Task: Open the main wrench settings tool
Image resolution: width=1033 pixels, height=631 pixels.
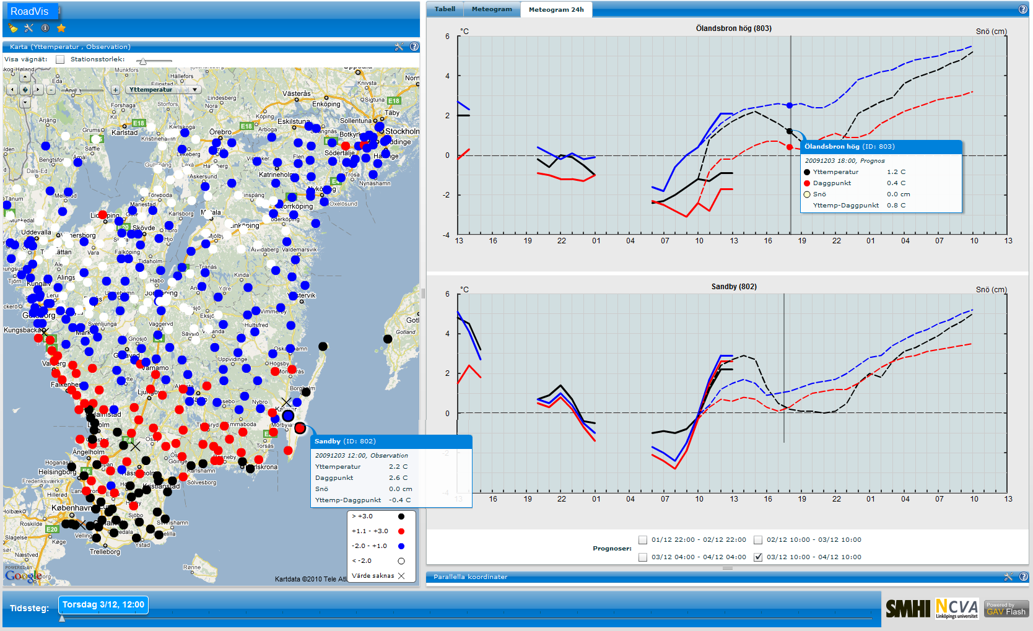Action: click(28, 28)
